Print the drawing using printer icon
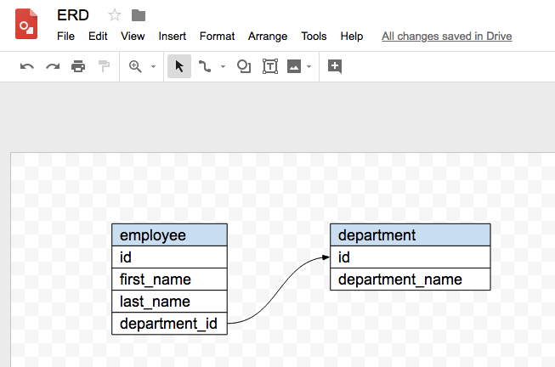The height and width of the screenshot is (367, 555). 78,66
